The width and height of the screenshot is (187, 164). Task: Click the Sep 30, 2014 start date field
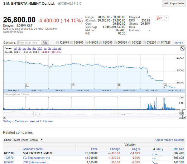coord(12,52)
